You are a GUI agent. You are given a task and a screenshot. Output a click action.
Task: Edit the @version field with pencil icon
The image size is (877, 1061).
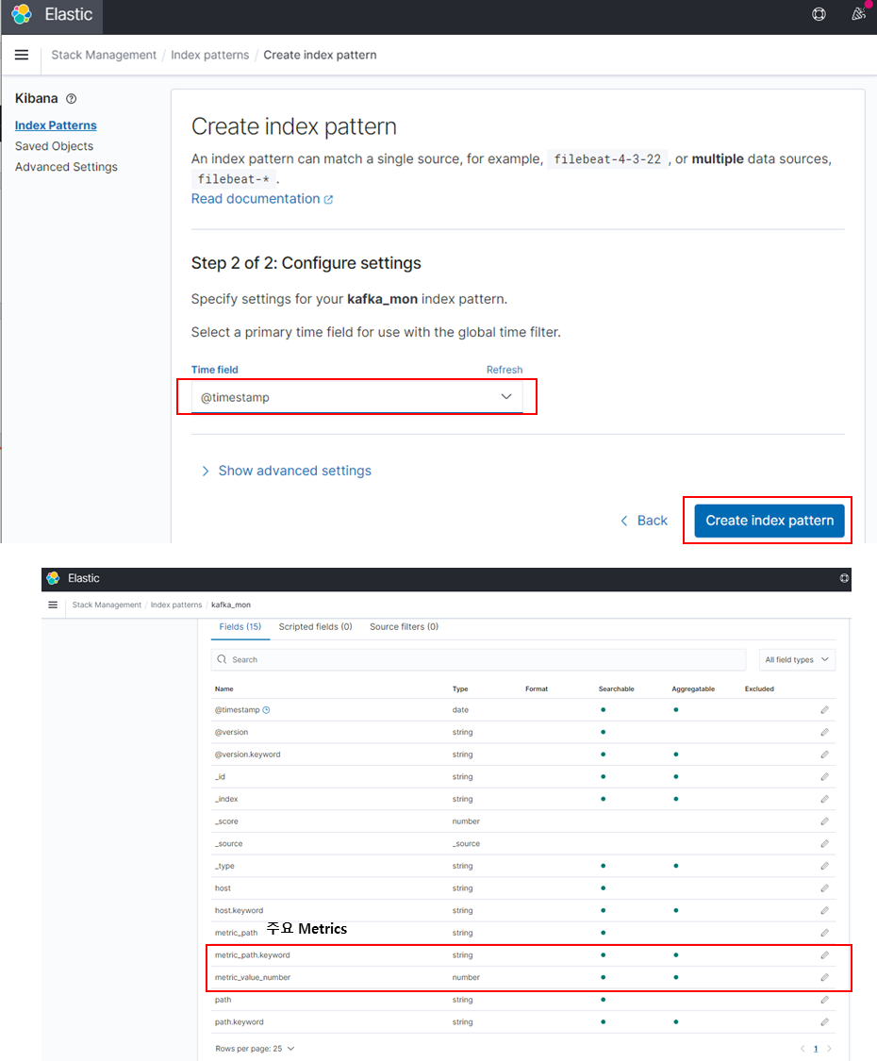(x=824, y=732)
